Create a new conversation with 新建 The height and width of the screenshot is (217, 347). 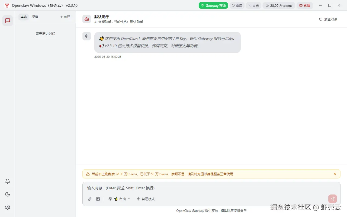65,17
